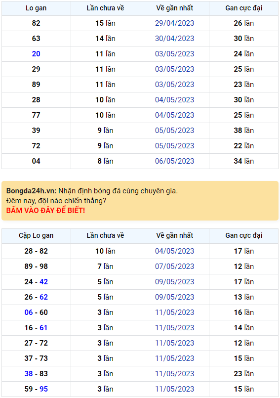The image size is (280, 398).
Task: Click blue number 95 in pair 59 - 95
Action: point(43,389)
